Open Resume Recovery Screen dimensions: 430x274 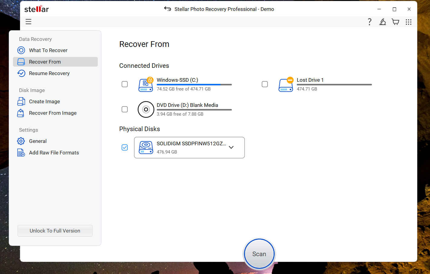(x=55, y=73)
